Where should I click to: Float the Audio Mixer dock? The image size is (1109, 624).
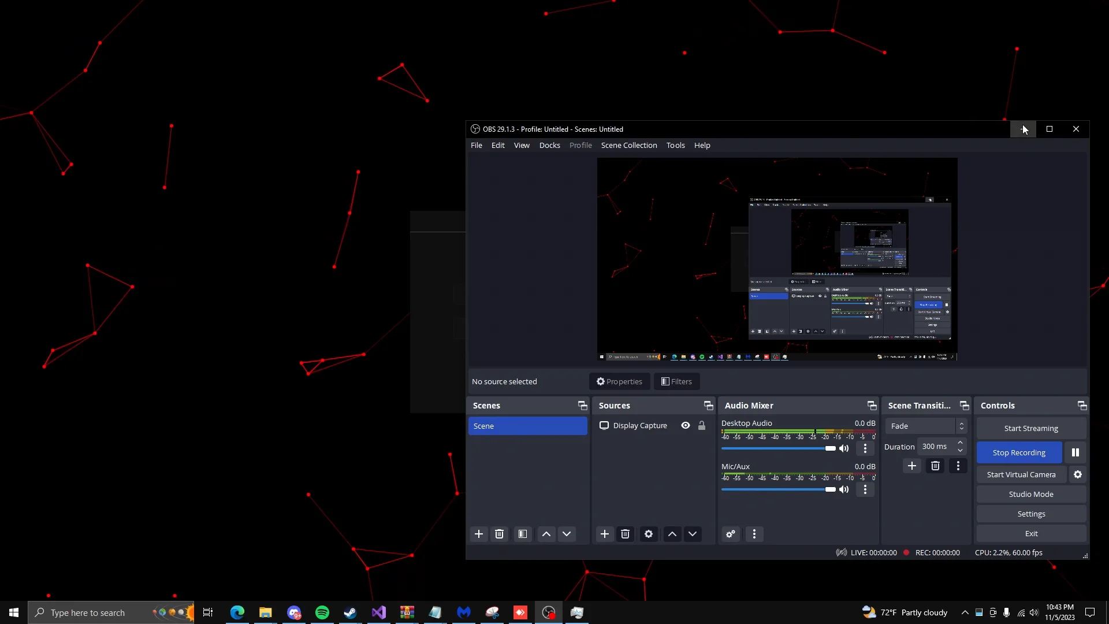(872, 406)
